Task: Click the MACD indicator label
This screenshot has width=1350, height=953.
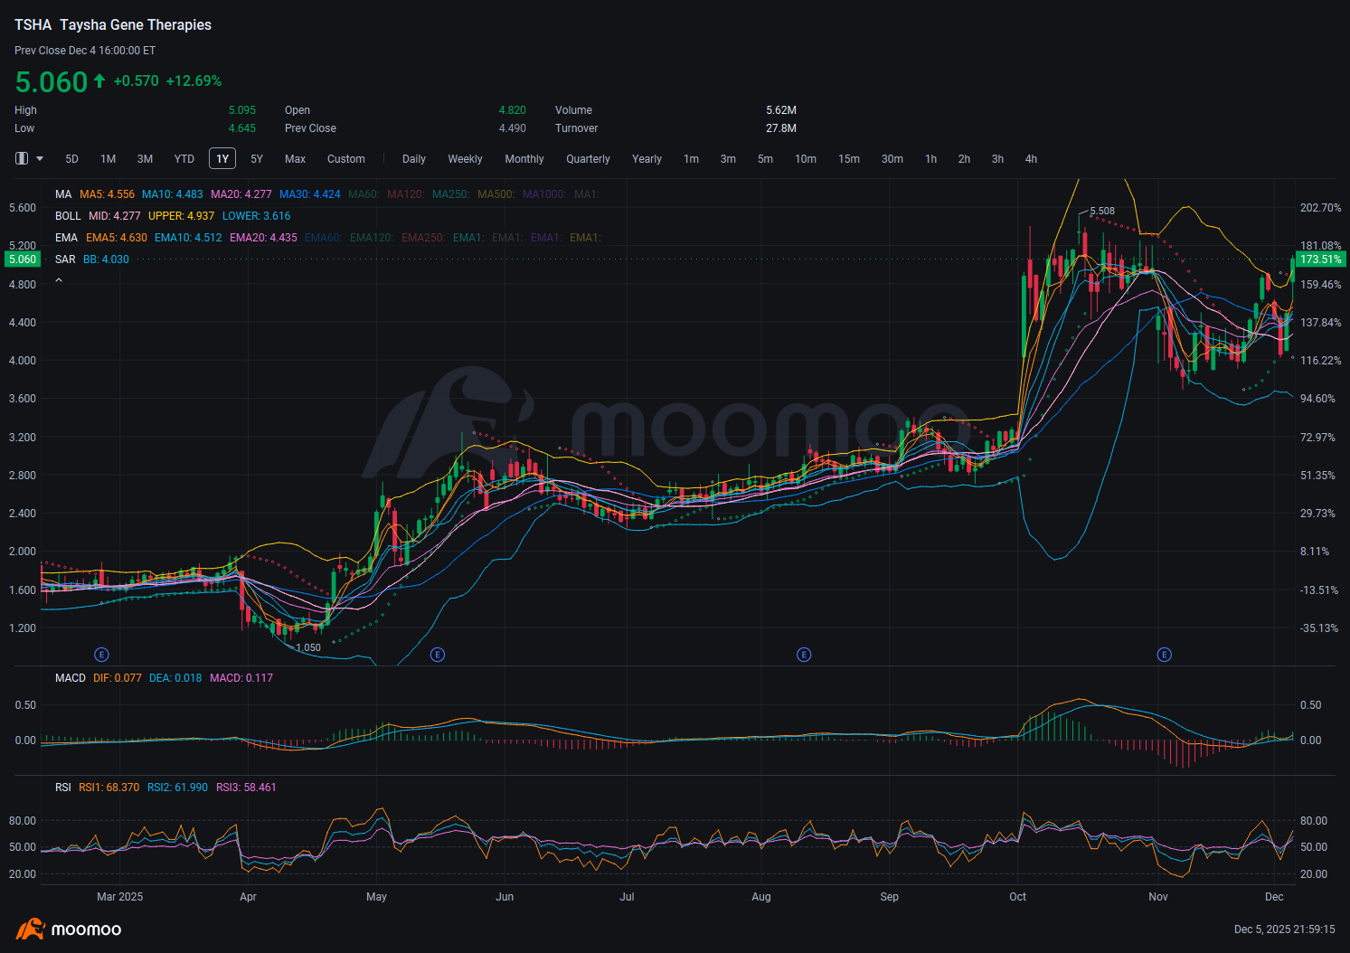Action: coord(71,678)
